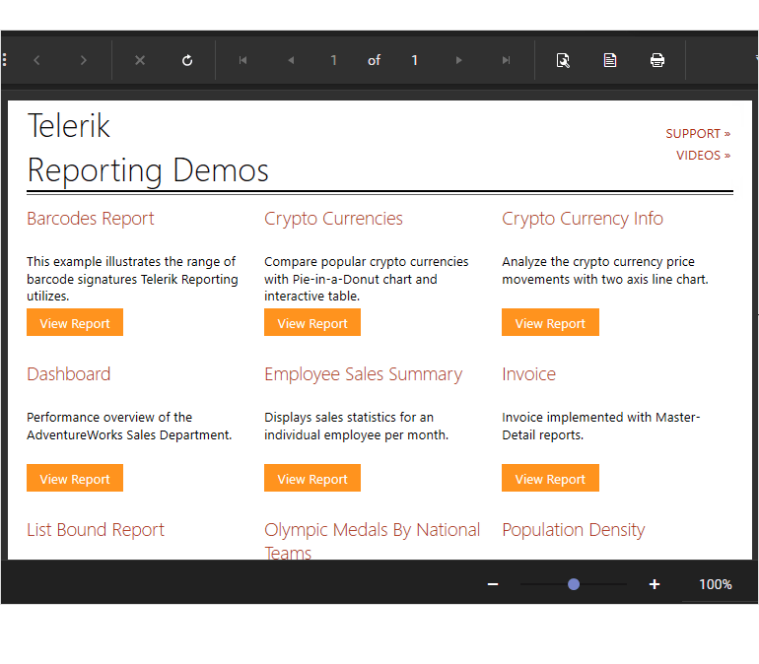Click the navigate forward arrow in toolbar
The image size is (759, 664).
83,60
